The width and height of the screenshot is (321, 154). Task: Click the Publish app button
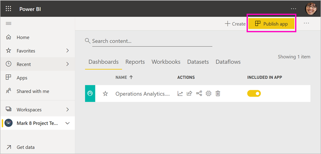pyautogui.click(x=271, y=24)
